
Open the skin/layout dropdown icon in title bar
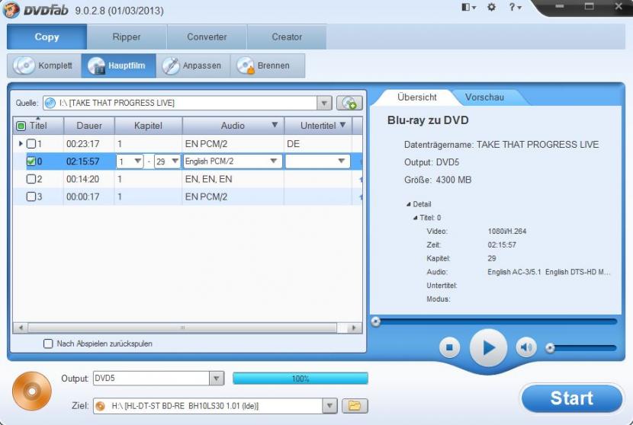point(469,8)
